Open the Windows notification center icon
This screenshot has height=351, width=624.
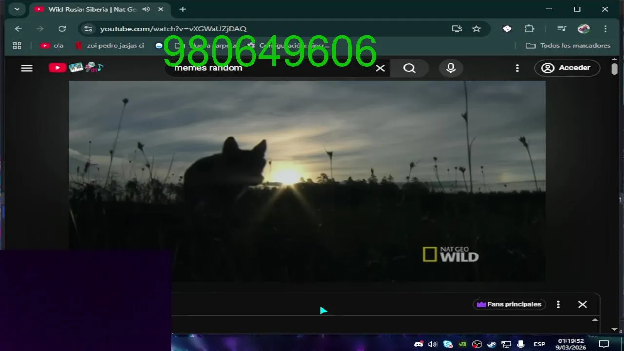pos(604,344)
